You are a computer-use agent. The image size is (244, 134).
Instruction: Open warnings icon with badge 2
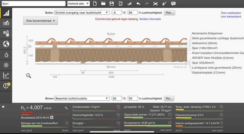tap(6, 86)
